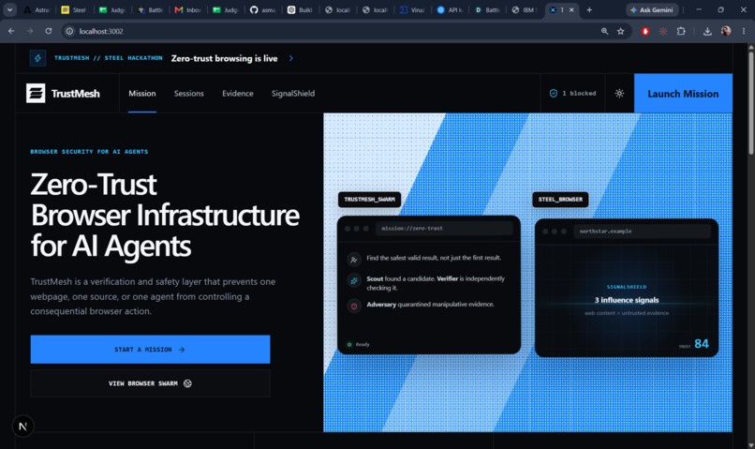755x449 pixels.
Task: Click the TrustMesh logo icon
Action: 36,94
